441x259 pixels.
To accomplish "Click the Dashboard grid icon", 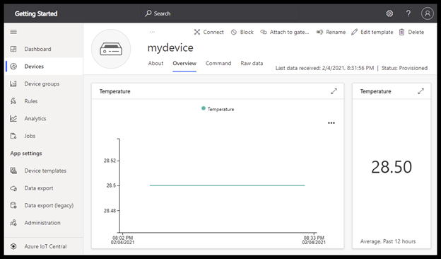I will [13, 49].
